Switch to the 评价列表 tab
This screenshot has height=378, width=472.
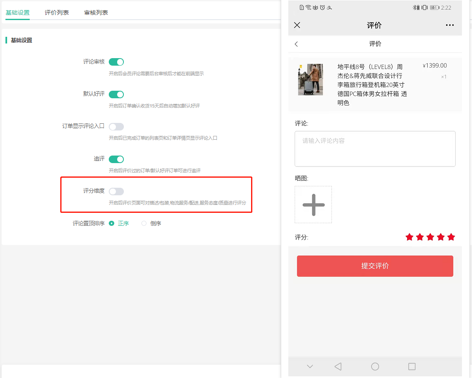[x=57, y=13]
